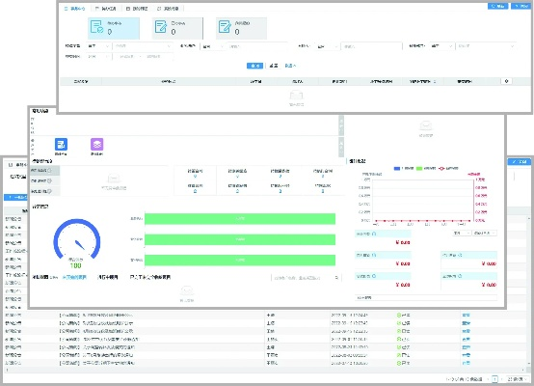The height and width of the screenshot is (386, 534).
Task: Click lower gray vertical side tab in dashboard
Action: pyautogui.click(x=341, y=147)
